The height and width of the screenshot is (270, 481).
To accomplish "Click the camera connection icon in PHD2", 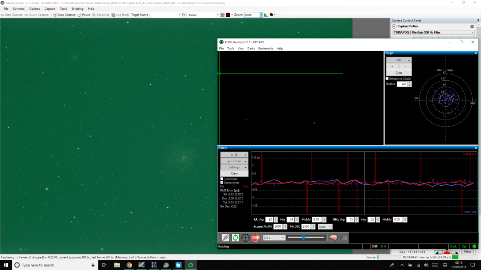I will click(x=226, y=236).
